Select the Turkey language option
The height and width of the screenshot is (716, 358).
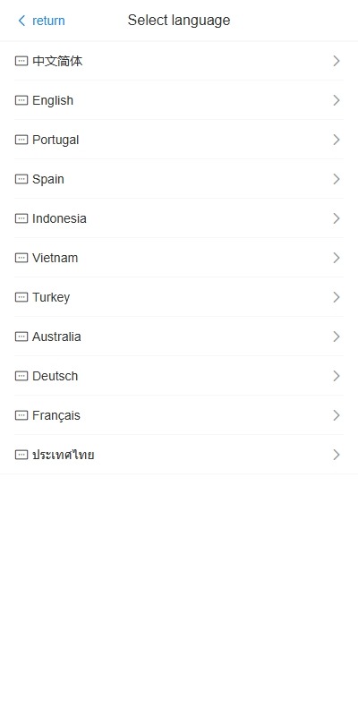(179, 297)
